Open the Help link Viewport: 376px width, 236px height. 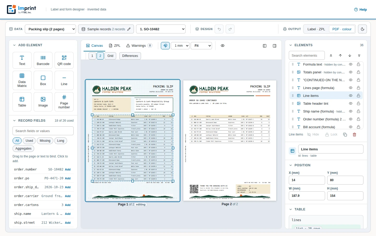point(360,9)
